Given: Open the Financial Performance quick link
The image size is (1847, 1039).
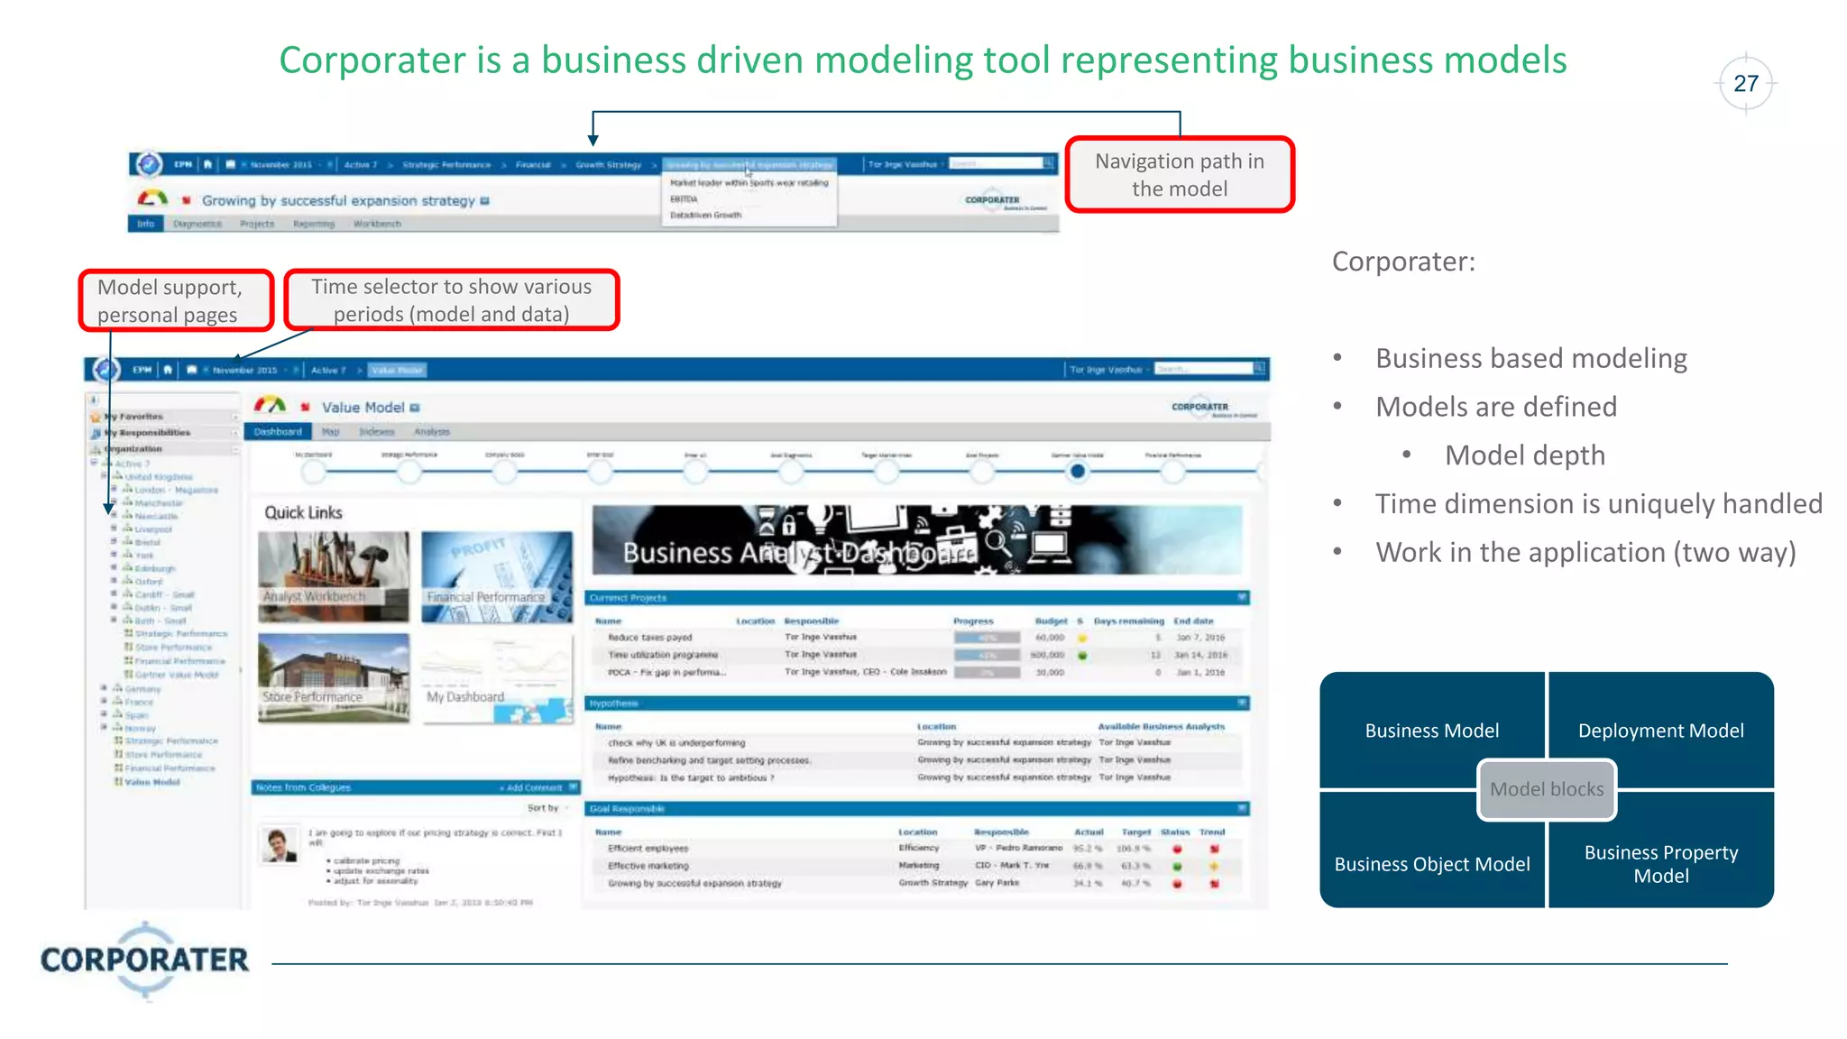Looking at the screenshot, I should pyautogui.click(x=497, y=576).
